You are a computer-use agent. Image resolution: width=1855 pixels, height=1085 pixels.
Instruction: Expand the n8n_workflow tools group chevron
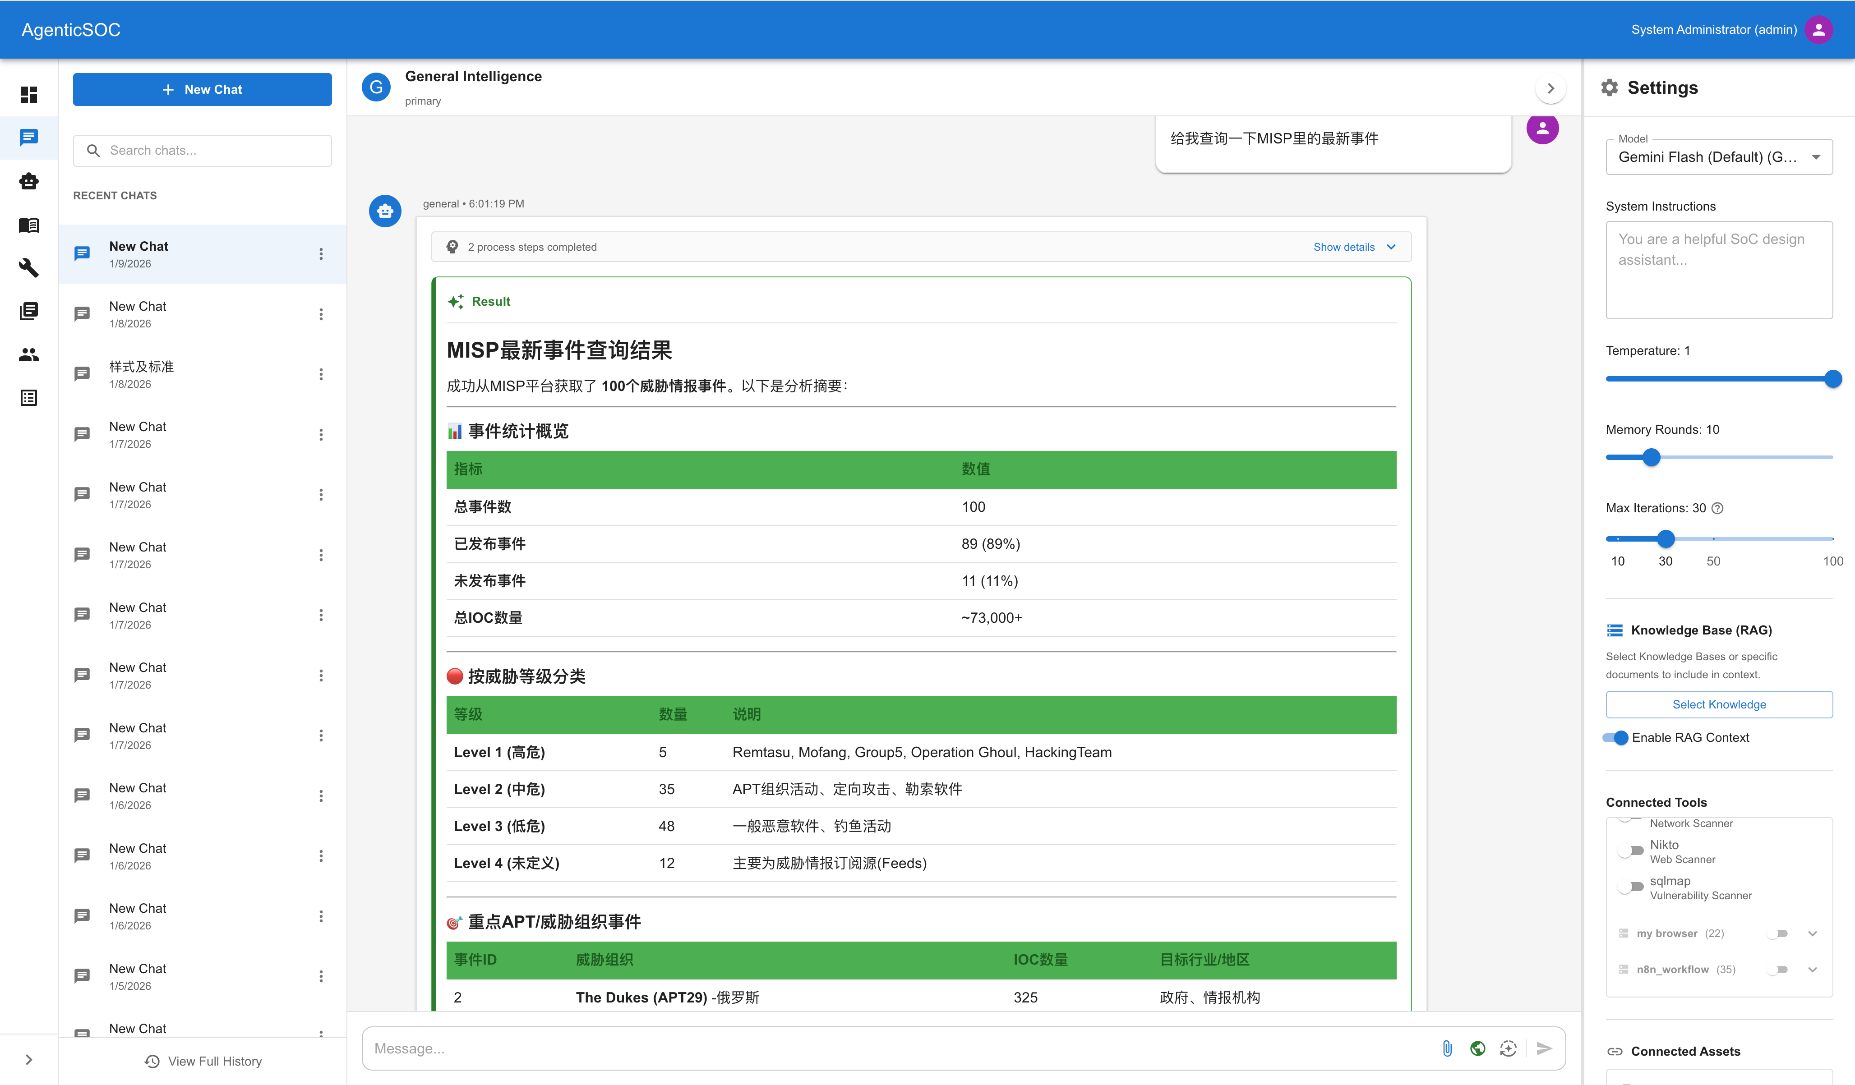(x=1812, y=970)
